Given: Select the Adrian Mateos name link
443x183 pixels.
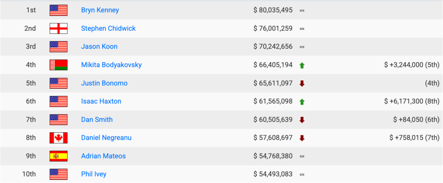Looking at the screenshot, I should [103, 156].
